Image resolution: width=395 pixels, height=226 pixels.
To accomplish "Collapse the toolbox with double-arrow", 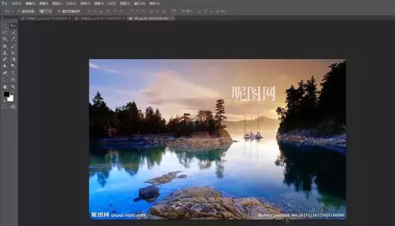I will [2, 17].
